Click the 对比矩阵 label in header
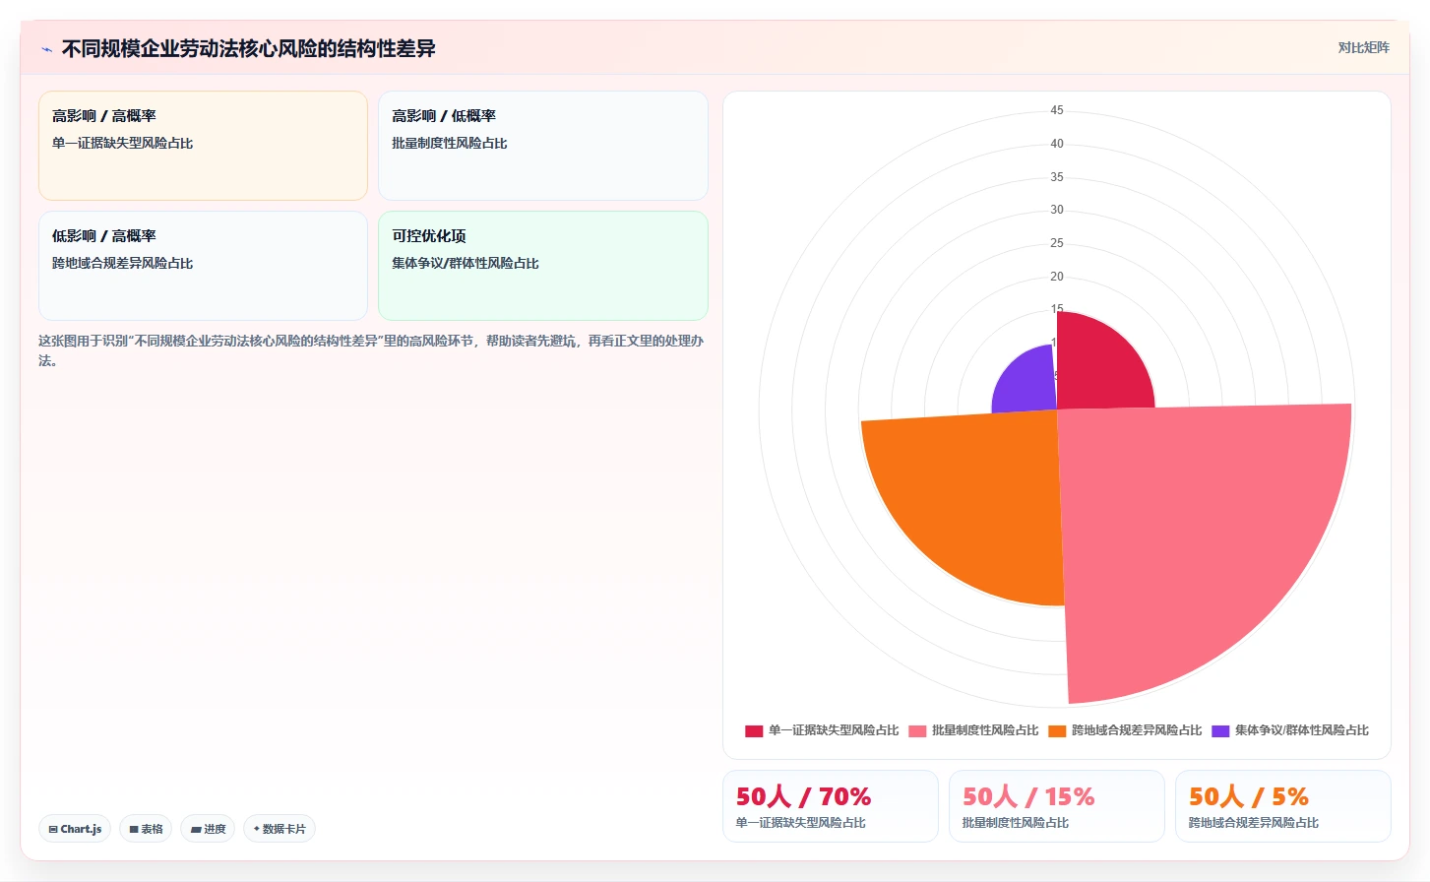Image resolution: width=1430 pixels, height=882 pixels. point(1363,47)
